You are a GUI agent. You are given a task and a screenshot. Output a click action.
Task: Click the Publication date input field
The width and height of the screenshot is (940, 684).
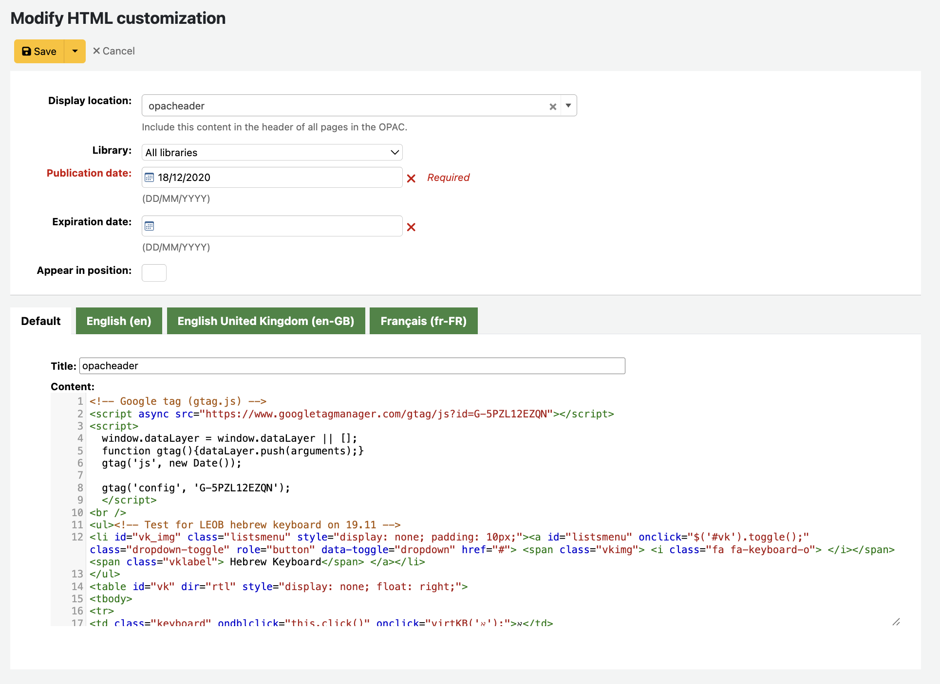(x=272, y=177)
